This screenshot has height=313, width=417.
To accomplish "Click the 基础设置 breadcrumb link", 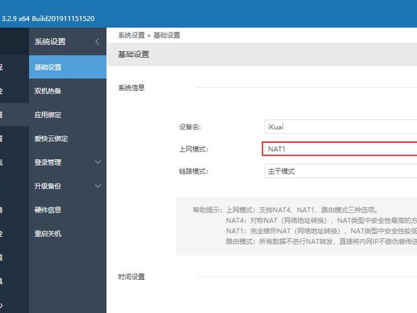I will (167, 35).
